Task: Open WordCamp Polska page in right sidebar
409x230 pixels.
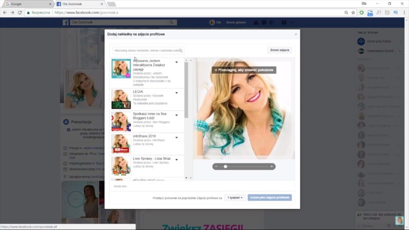Action: coord(379,41)
